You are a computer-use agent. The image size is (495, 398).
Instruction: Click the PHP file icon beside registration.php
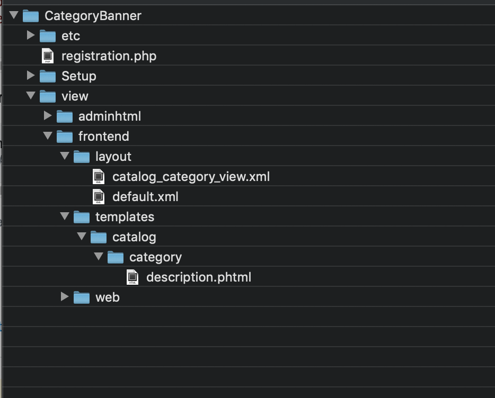tap(47, 56)
